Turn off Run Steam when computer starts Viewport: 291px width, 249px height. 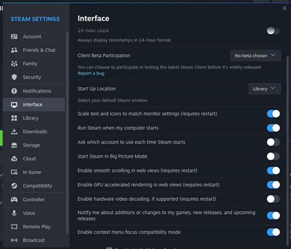tap(273, 128)
